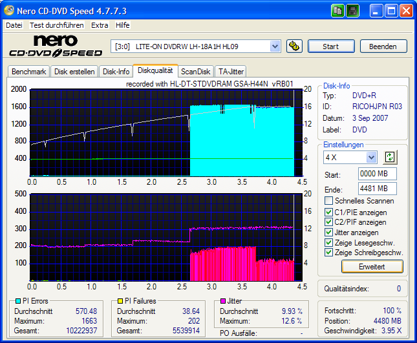Click the green refresh speed icon

click(389, 157)
